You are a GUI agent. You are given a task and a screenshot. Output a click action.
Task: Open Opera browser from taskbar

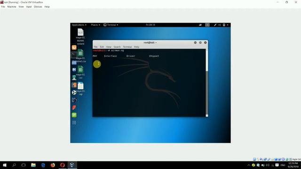63,165
